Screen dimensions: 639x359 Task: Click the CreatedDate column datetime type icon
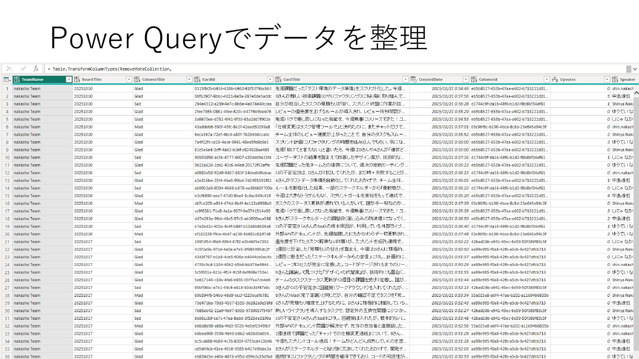point(414,79)
